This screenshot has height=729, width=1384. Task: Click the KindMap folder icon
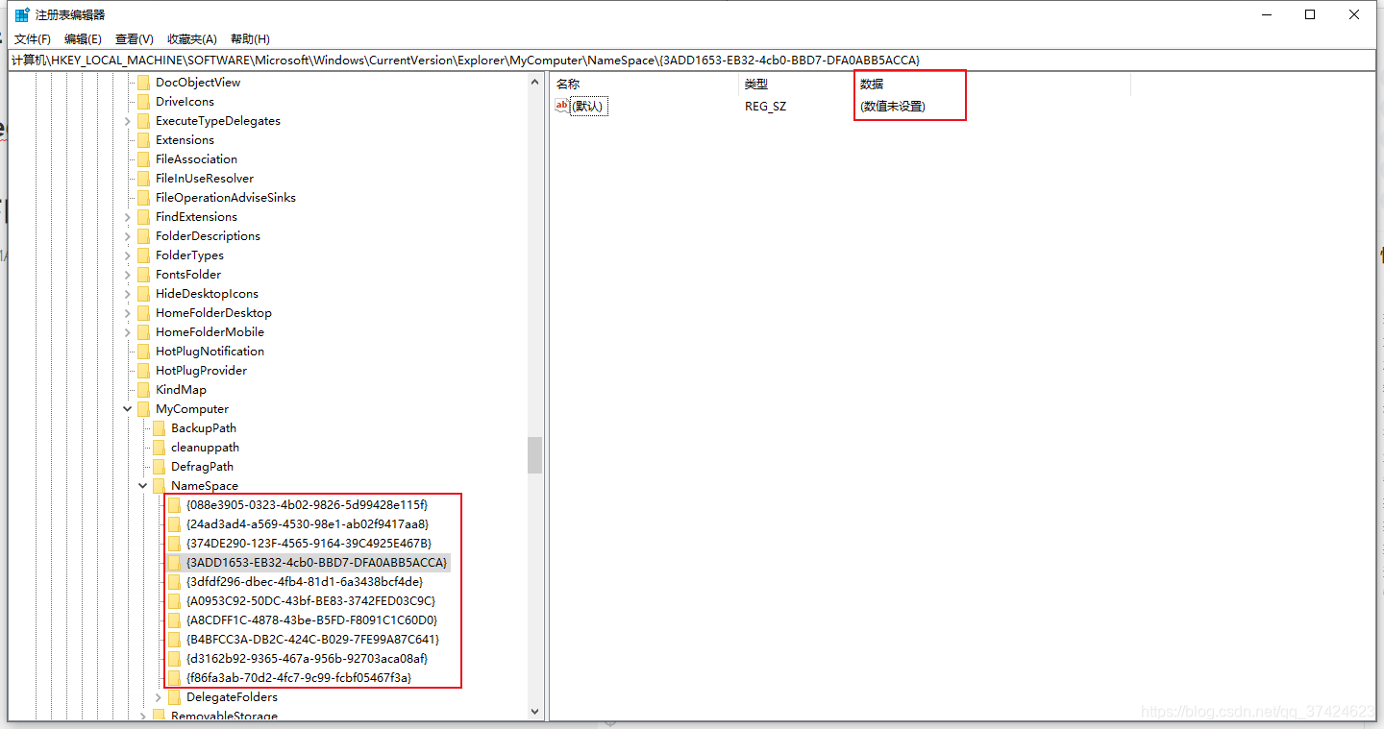tap(144, 390)
